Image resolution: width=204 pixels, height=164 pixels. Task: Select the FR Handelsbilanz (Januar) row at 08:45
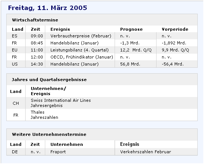coord(102,43)
